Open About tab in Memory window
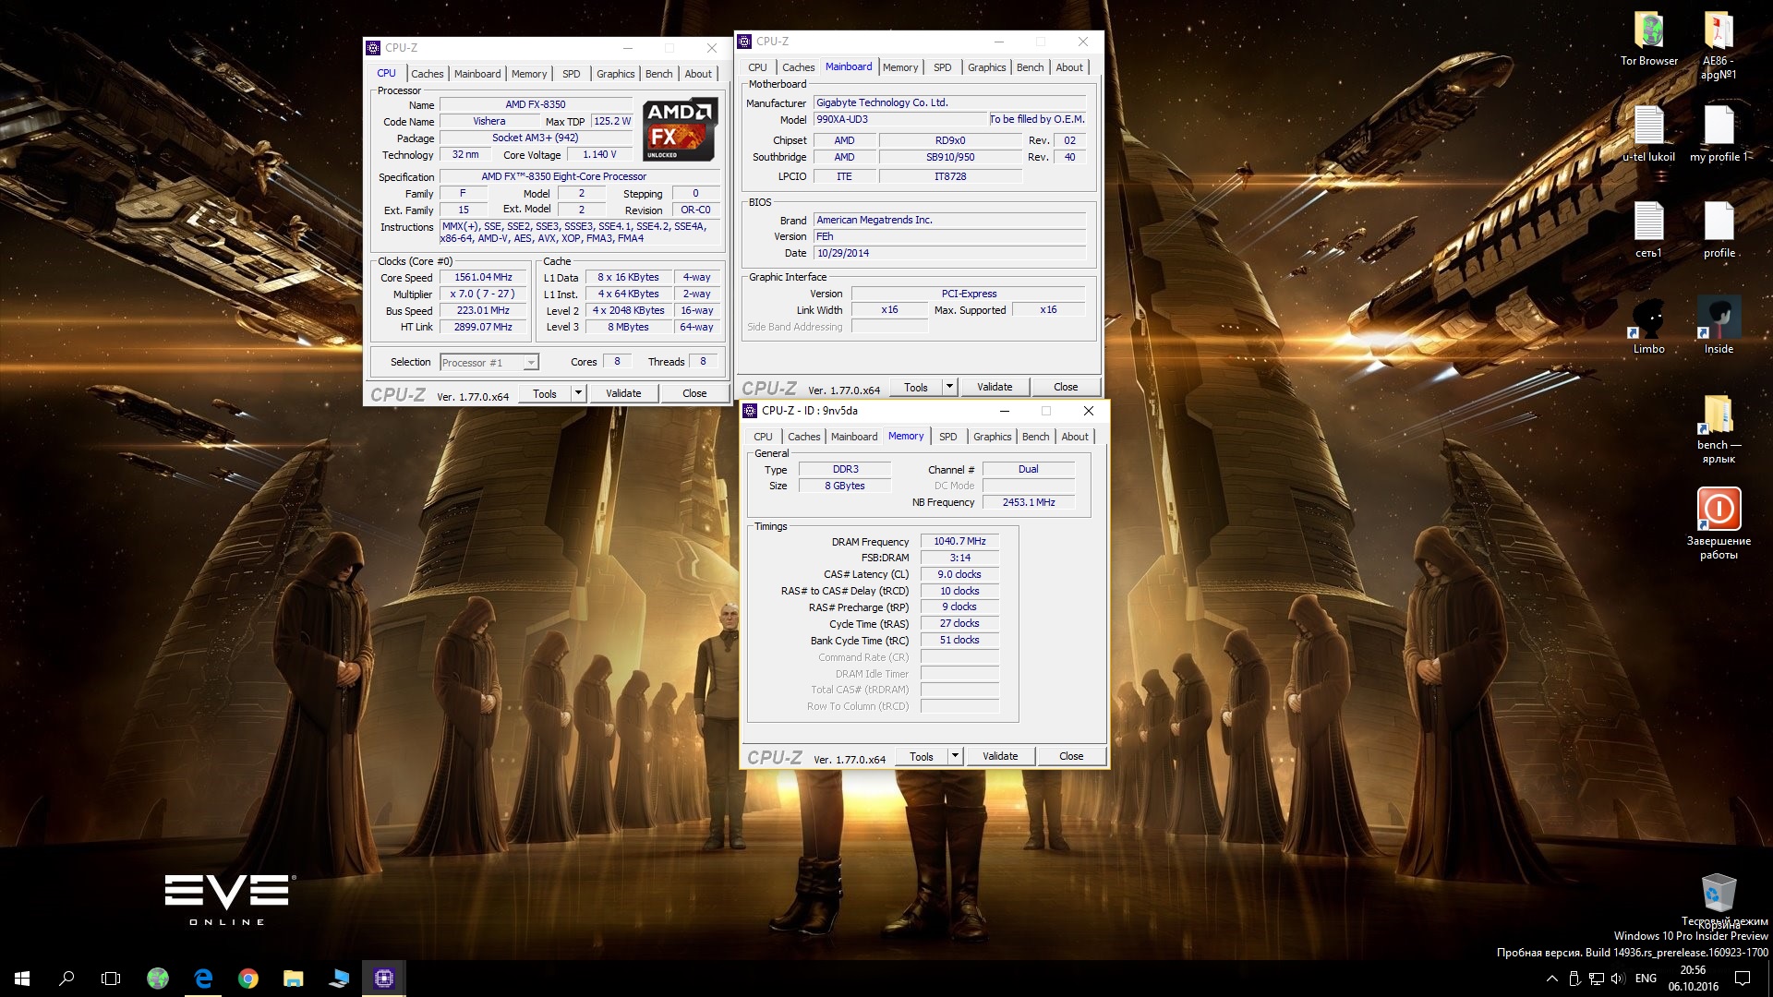 1075,437
